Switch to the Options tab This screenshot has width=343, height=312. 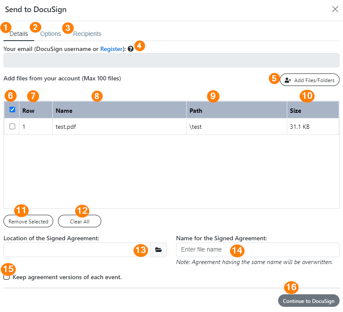[50, 34]
